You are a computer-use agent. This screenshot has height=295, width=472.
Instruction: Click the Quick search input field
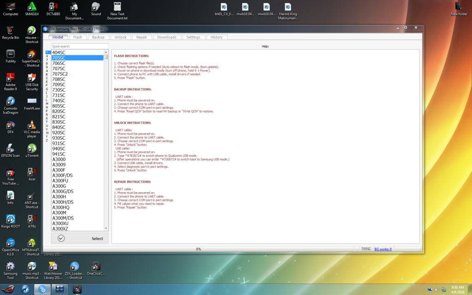pos(79,47)
